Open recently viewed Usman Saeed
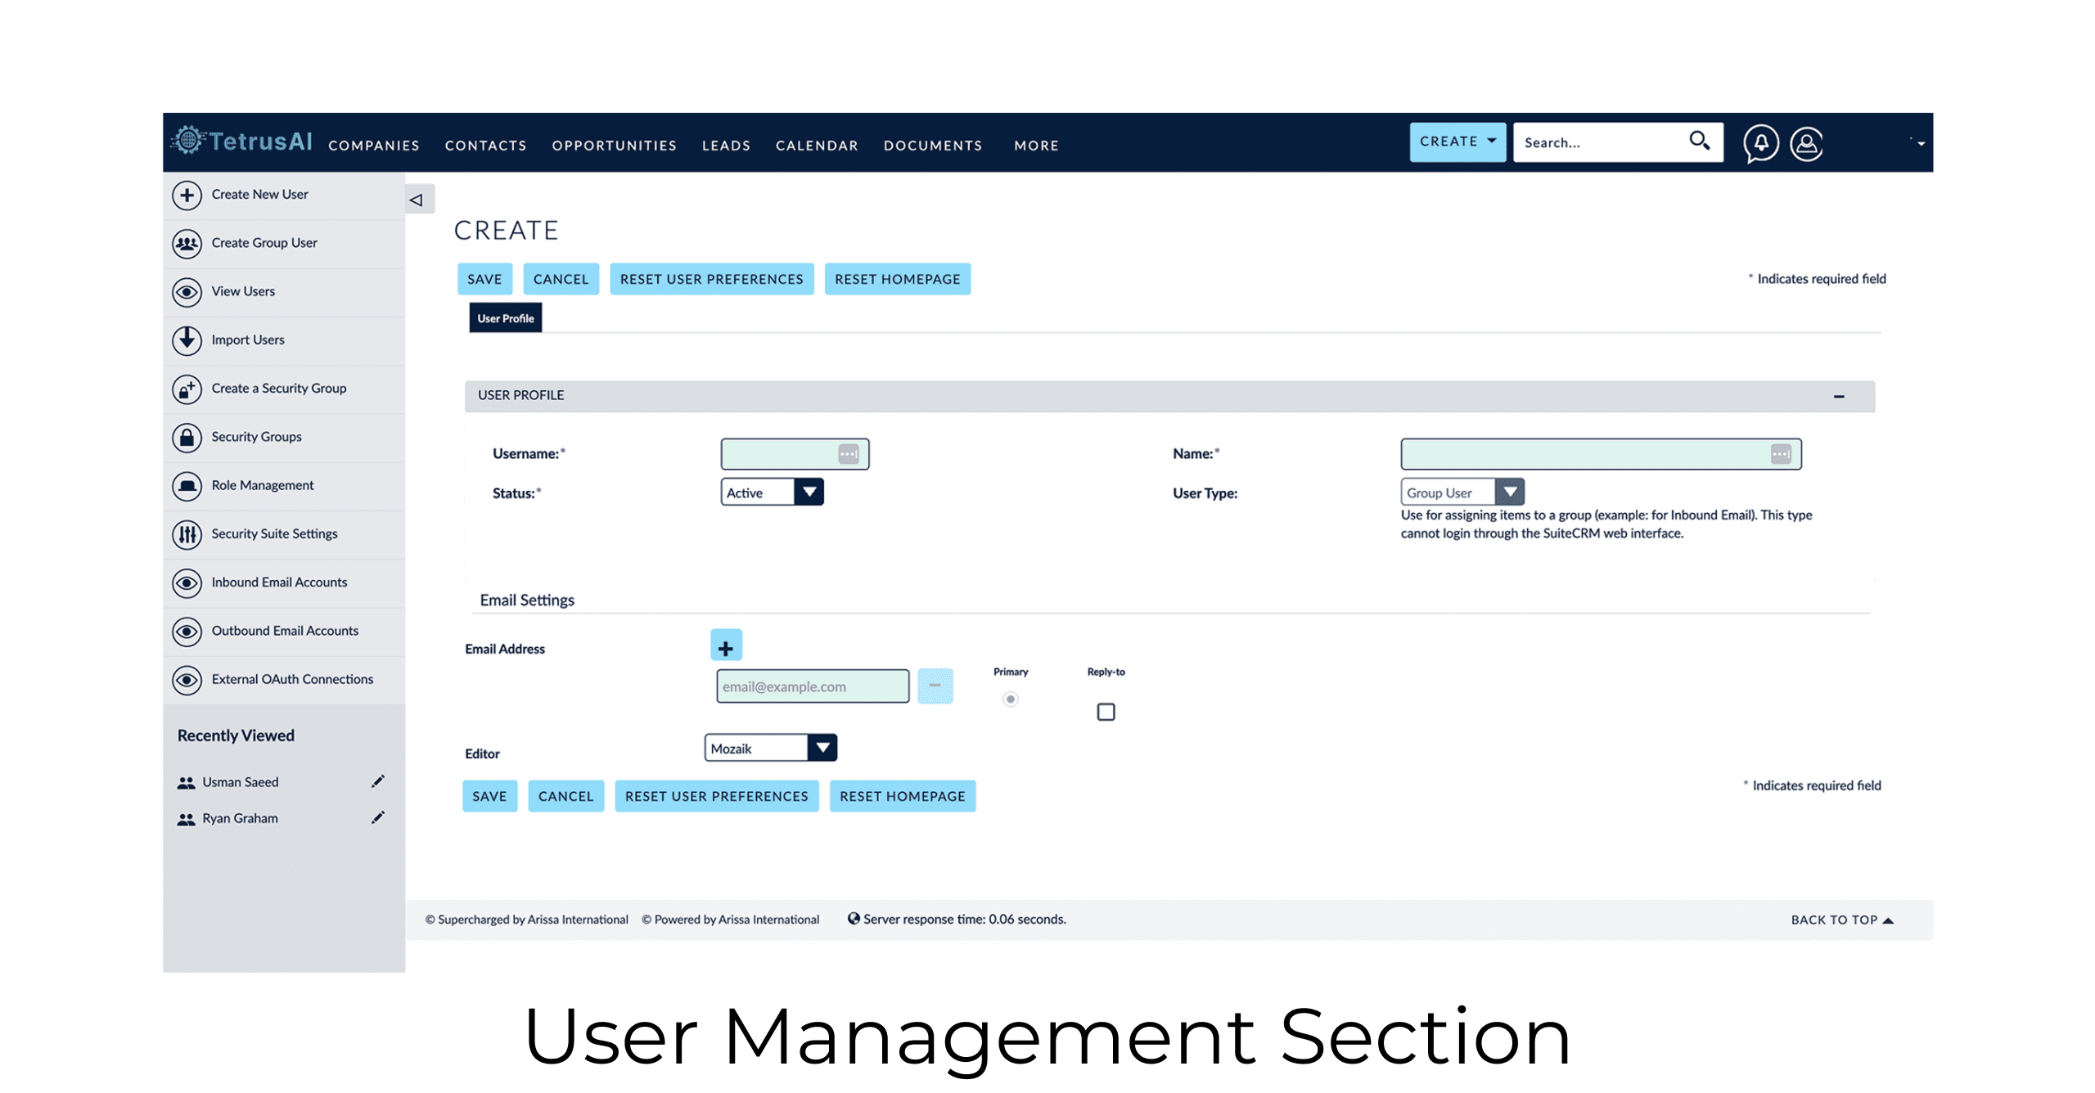 pyautogui.click(x=240, y=781)
